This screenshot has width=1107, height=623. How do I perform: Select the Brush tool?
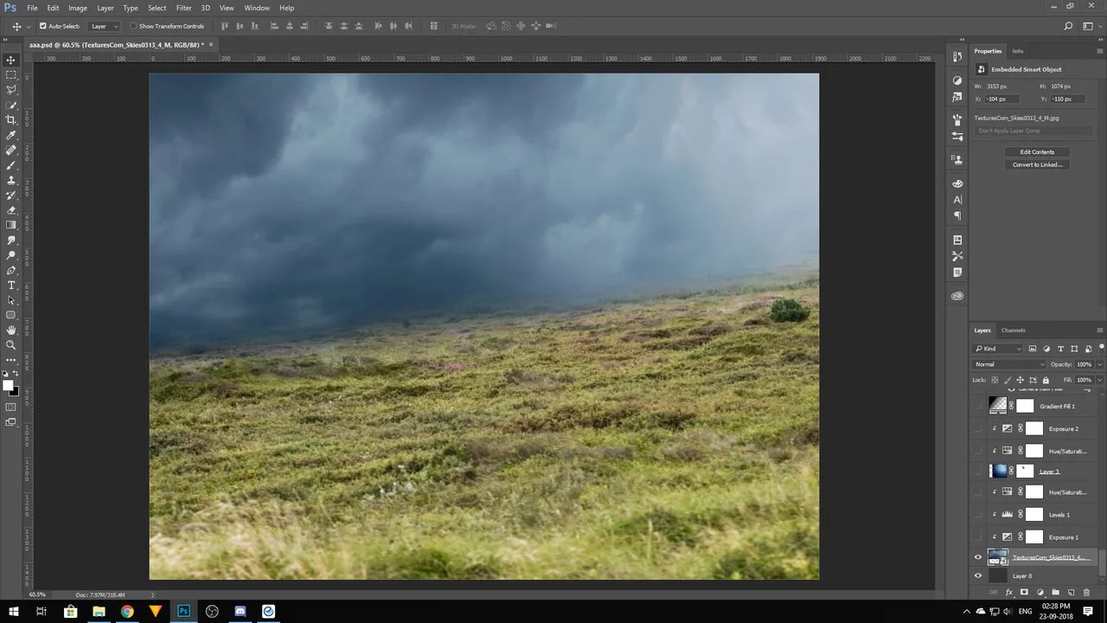11,164
